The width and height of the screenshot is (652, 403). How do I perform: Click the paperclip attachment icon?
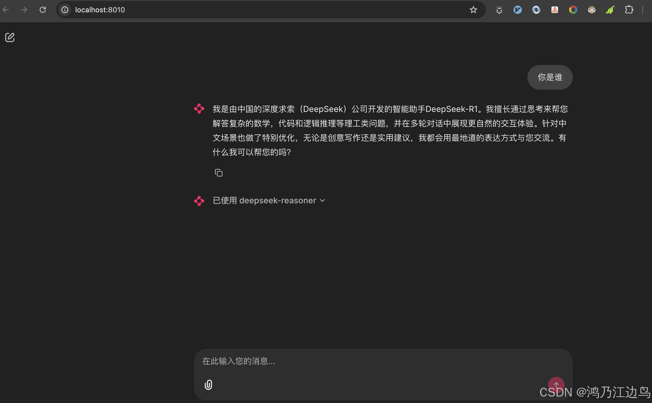(208, 385)
